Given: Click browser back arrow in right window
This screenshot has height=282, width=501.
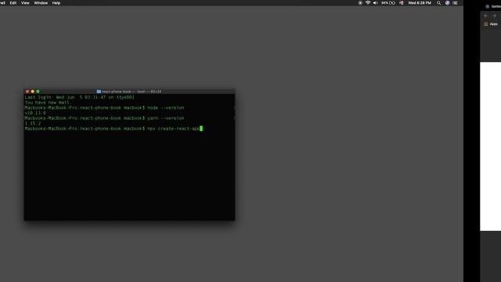Looking at the screenshot, I should click(485, 16).
